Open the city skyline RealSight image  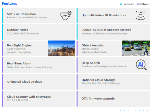click(x=61, y=48)
